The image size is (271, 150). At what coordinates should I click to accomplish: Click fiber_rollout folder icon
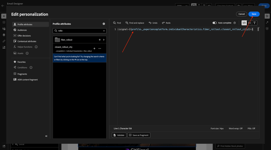[57, 40]
